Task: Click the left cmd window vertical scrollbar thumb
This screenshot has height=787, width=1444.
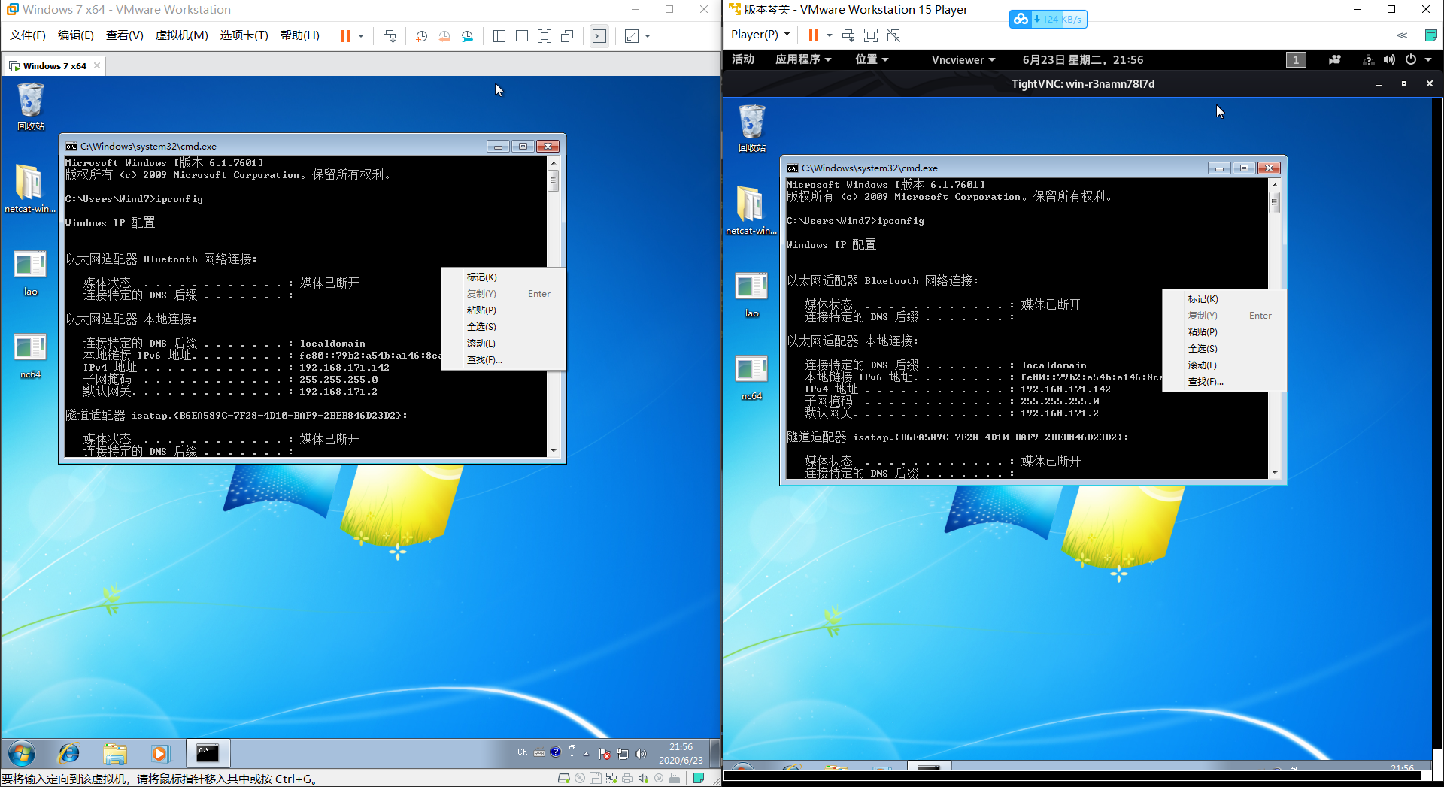Action: pyautogui.click(x=554, y=180)
